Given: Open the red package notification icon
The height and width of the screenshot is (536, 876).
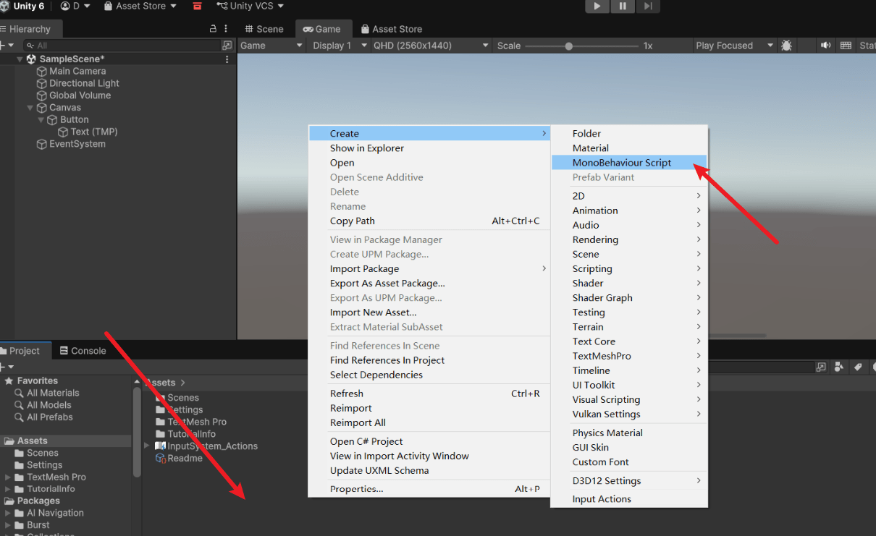Looking at the screenshot, I should coord(198,7).
